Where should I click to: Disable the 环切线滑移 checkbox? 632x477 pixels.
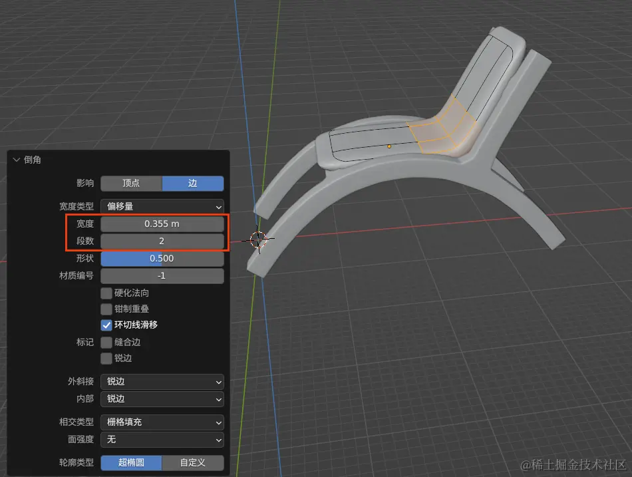coord(106,325)
